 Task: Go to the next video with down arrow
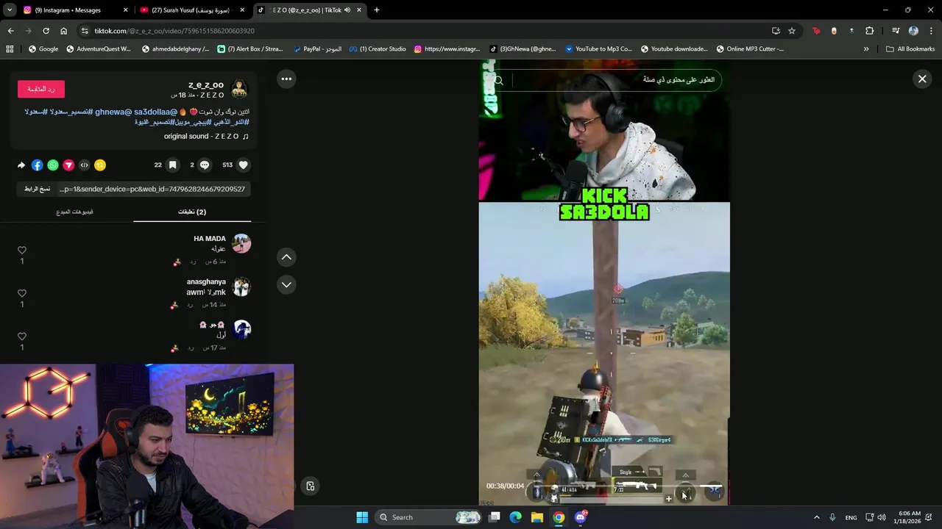pos(286,284)
